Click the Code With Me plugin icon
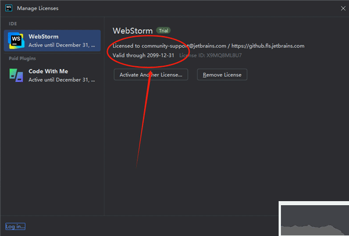Screen dimensions: 349x236 click(16, 75)
